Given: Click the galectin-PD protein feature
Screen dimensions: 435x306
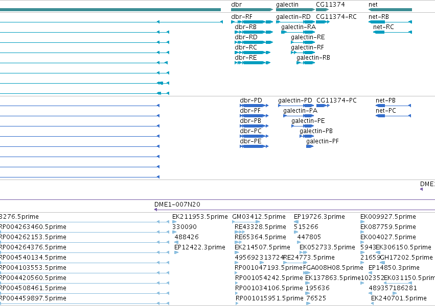Looking at the screenshot, I should [x=296, y=106].
